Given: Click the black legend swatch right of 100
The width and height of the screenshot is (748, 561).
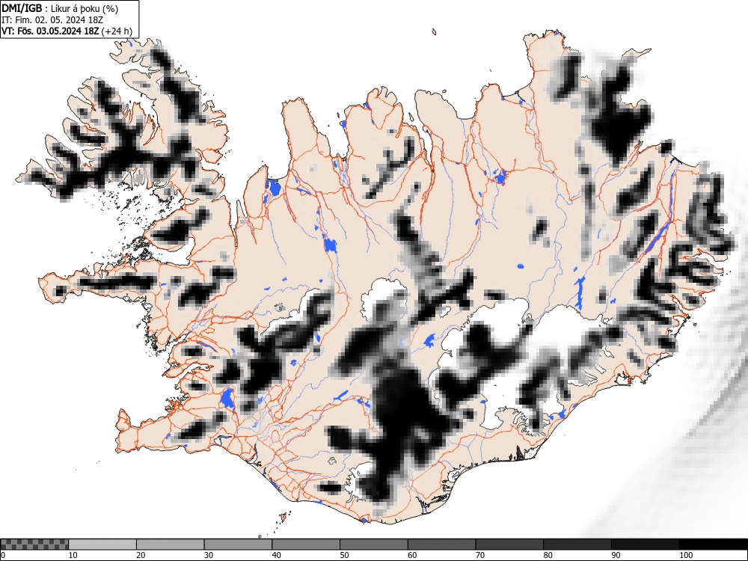Looking at the screenshot, I should click(713, 545).
